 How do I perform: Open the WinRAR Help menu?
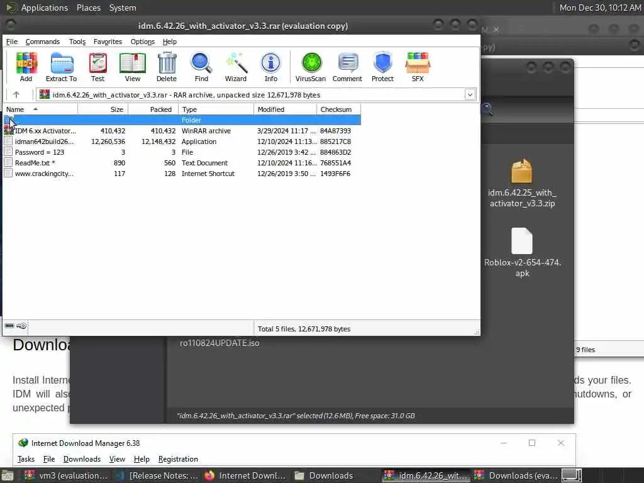[169, 42]
